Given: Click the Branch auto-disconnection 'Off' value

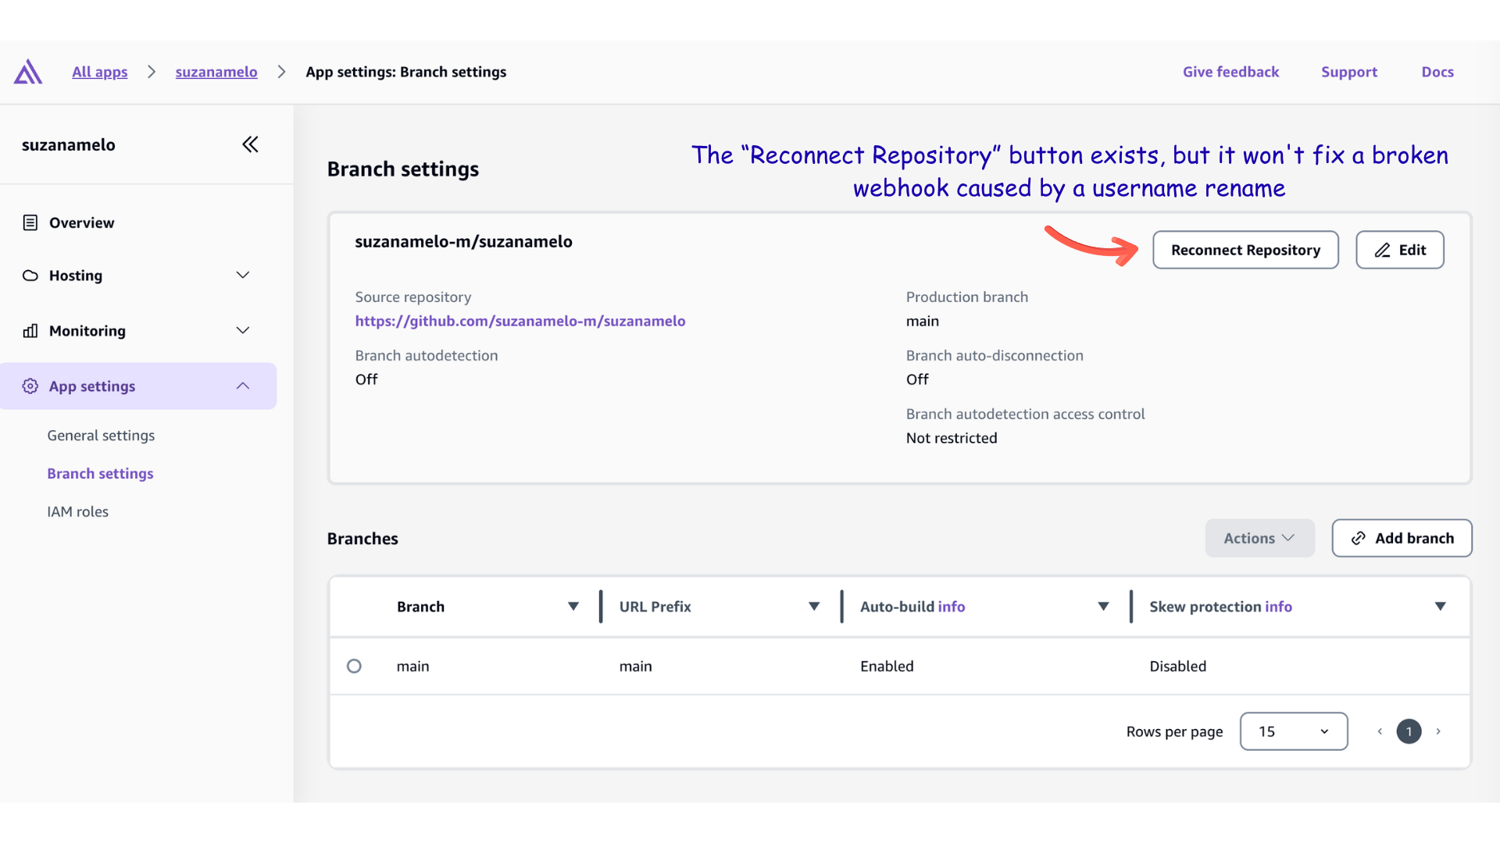Looking at the screenshot, I should [917, 379].
